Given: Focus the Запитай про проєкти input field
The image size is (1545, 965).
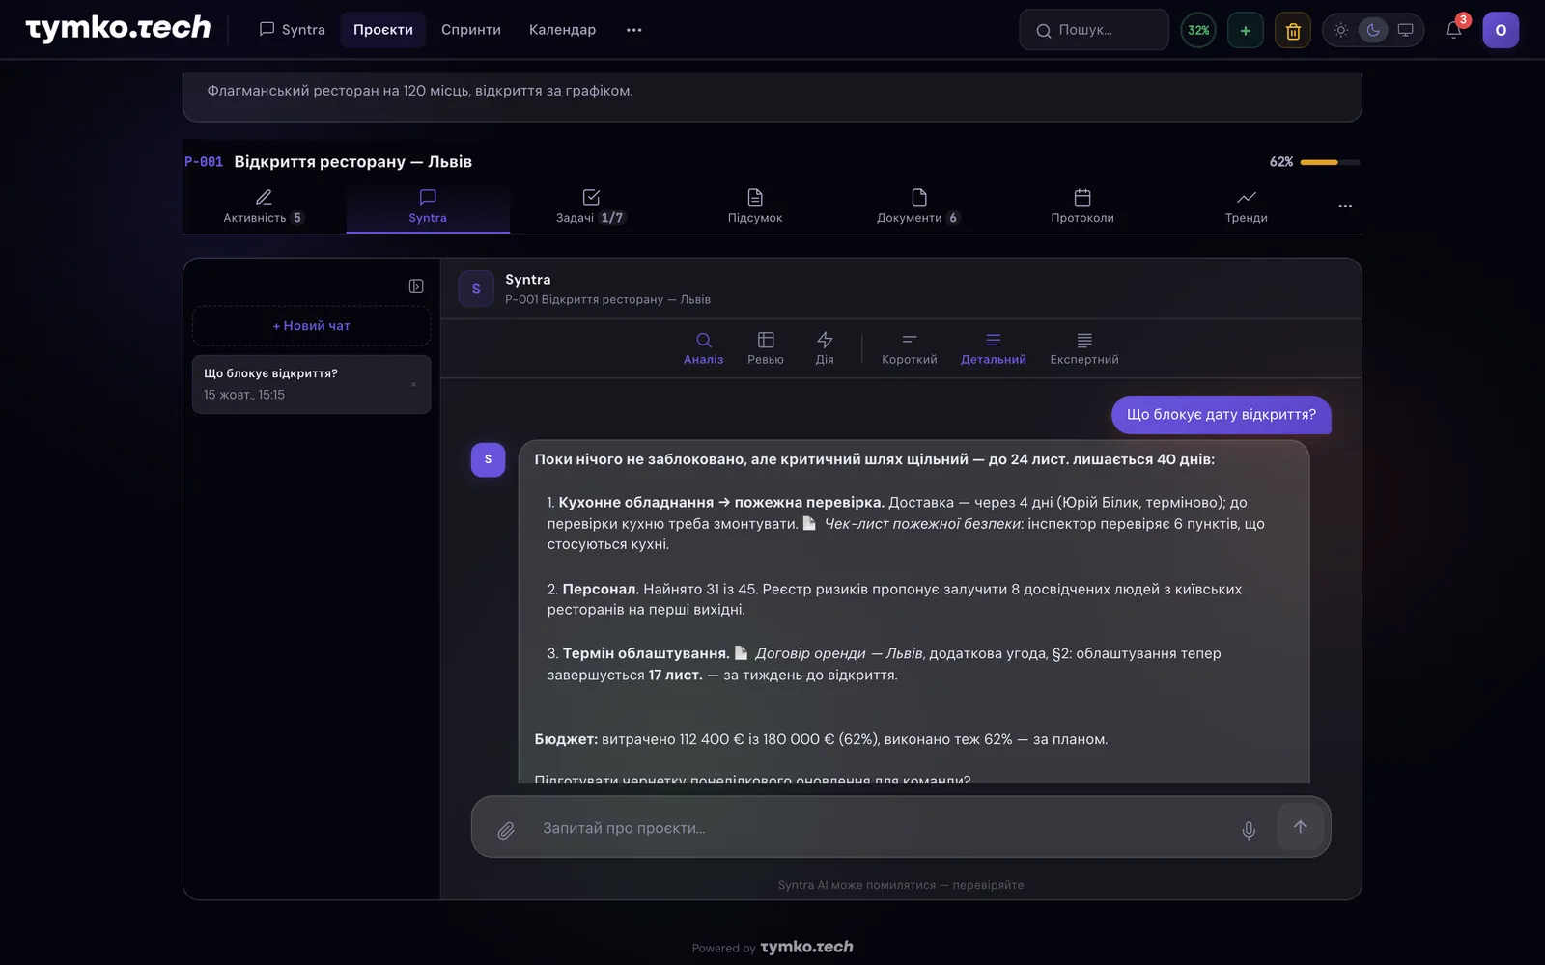Looking at the screenshot, I should [x=879, y=828].
